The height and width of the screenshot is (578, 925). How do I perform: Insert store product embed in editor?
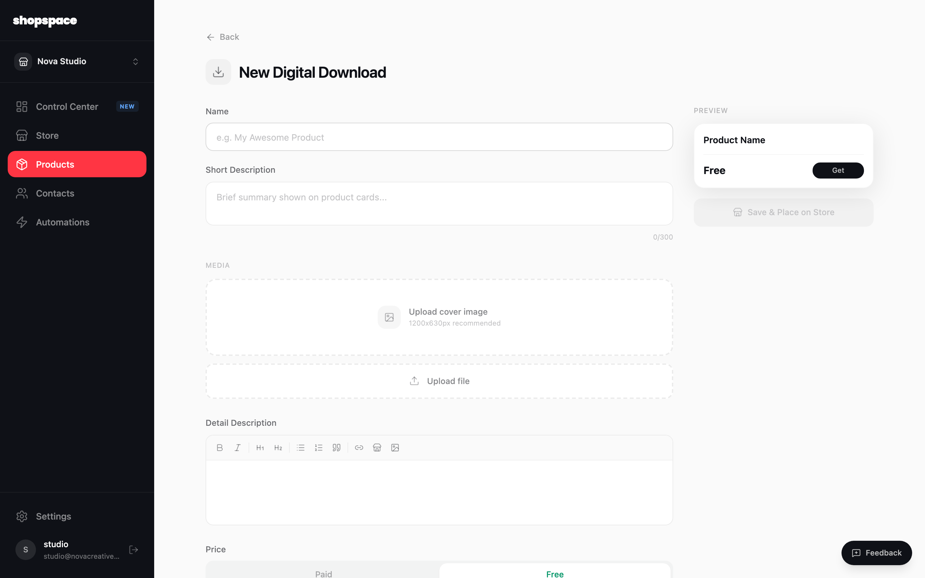click(x=377, y=448)
